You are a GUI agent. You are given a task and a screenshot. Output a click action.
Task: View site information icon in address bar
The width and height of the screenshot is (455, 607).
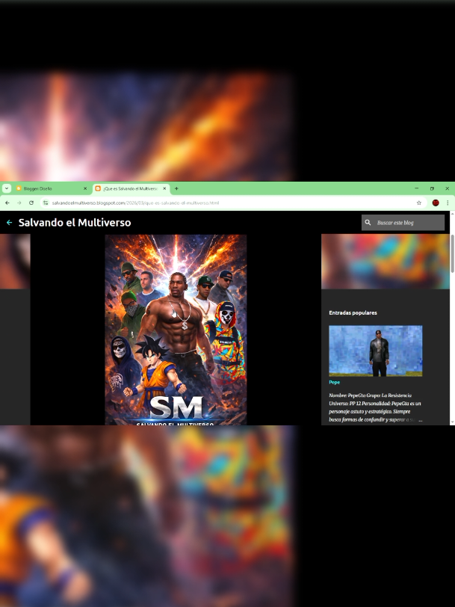click(46, 203)
